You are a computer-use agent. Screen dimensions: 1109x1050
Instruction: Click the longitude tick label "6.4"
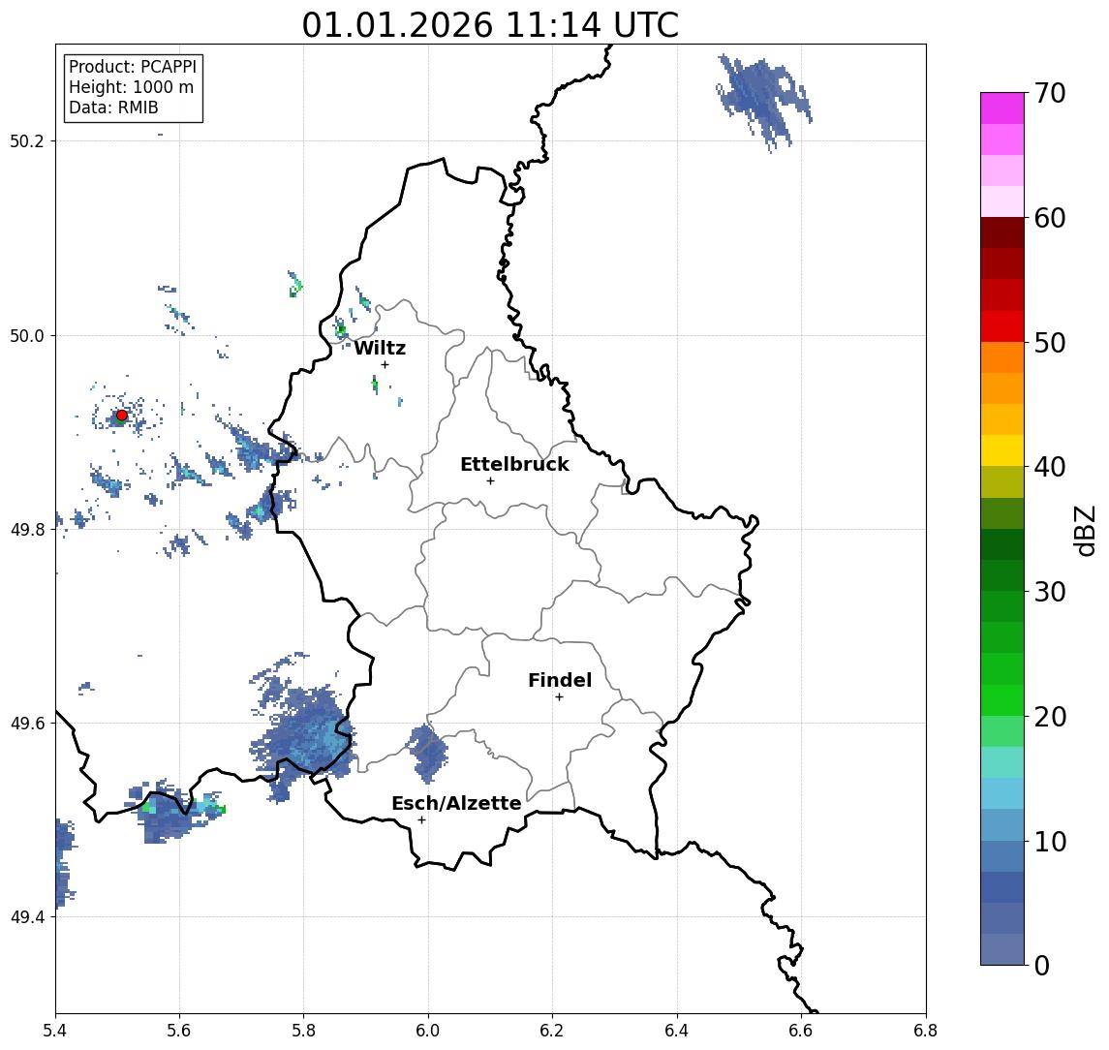click(677, 1031)
